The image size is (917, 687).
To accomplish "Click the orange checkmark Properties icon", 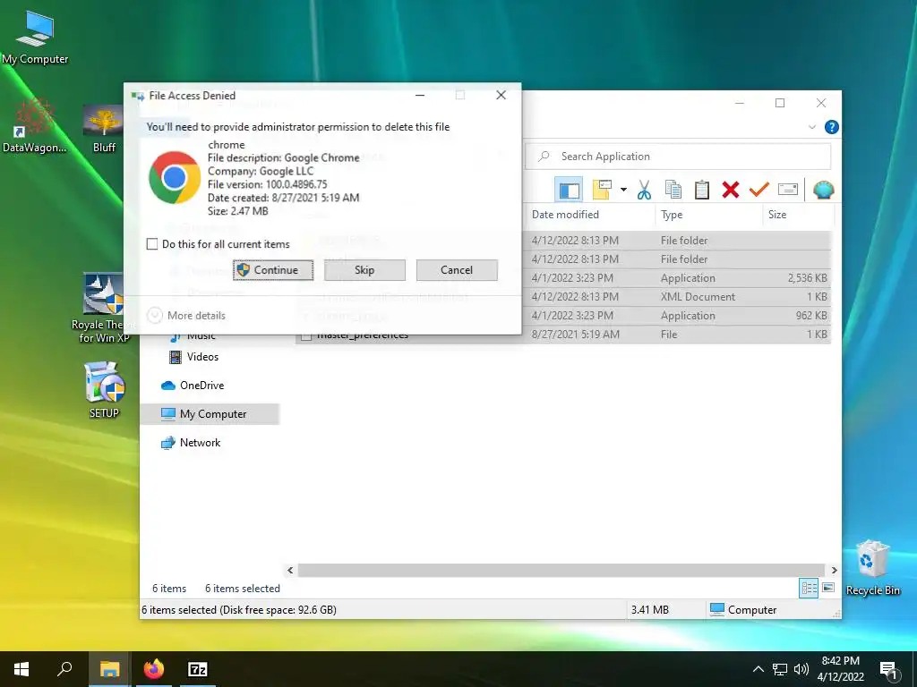I will (759, 190).
